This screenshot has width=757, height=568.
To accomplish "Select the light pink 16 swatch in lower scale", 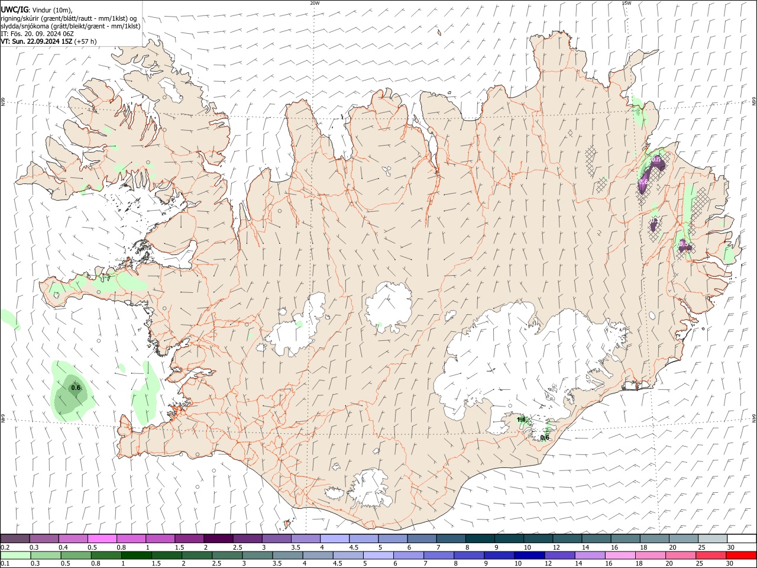I will 620,555.
